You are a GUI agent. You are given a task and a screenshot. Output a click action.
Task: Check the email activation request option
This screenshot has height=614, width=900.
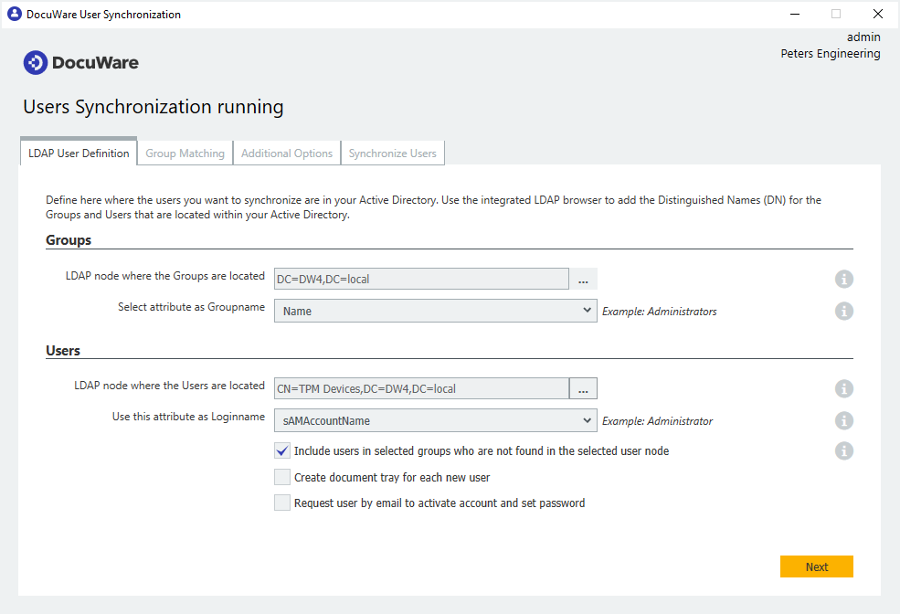(x=281, y=502)
